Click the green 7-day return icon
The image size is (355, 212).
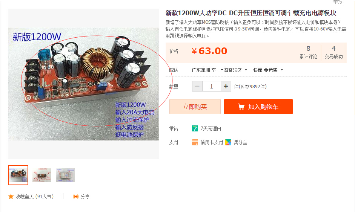[x=195, y=128]
